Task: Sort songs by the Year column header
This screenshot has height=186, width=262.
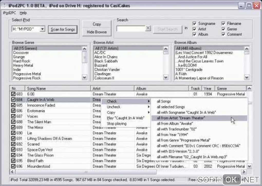Action: [208, 88]
